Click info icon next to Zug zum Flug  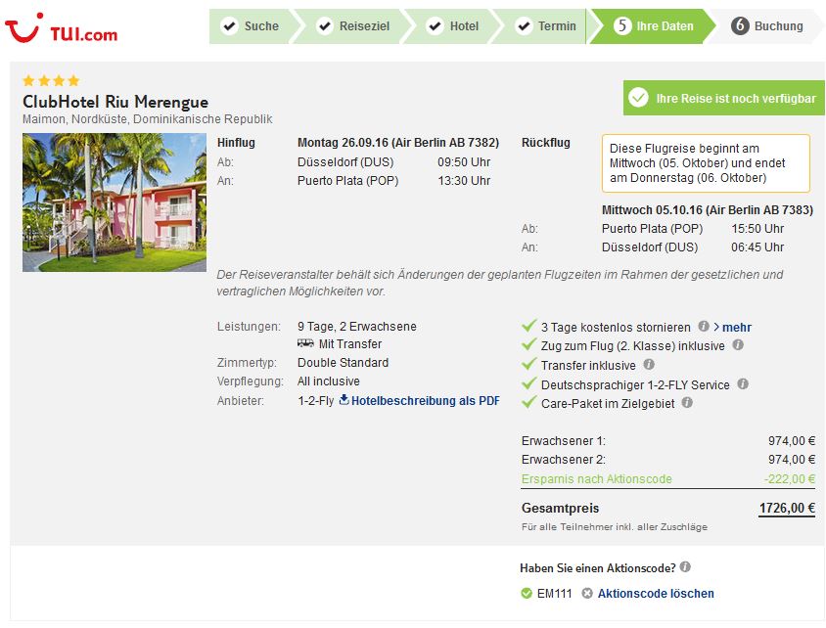pyautogui.click(x=738, y=344)
